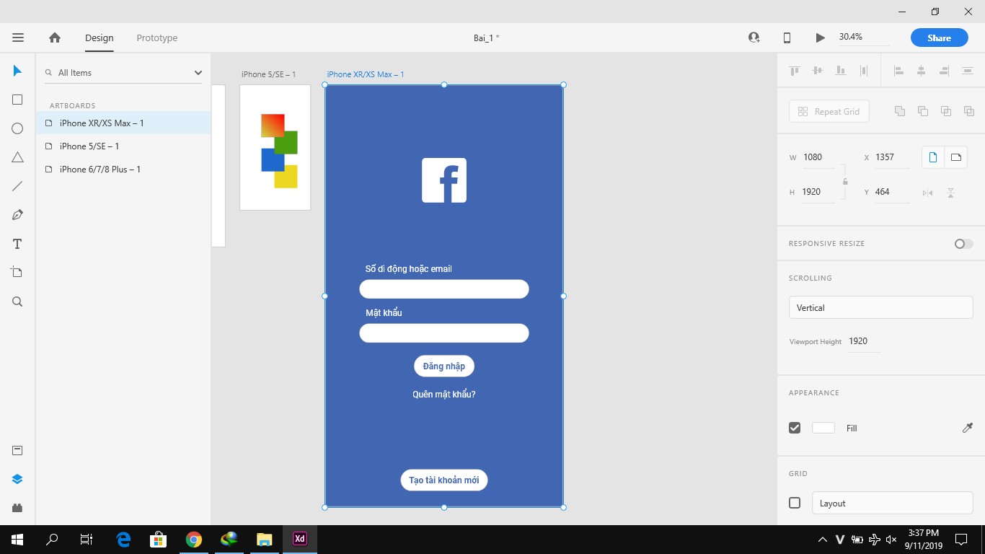Viewport: 985px width, 554px height.
Task: Set artboard to portrait orientation
Action: click(x=933, y=157)
